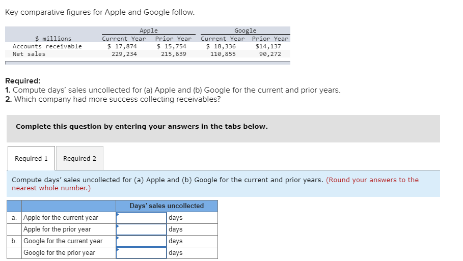Click the 'Net sales' row label
This screenshot has height=261, width=463.
coord(29,54)
